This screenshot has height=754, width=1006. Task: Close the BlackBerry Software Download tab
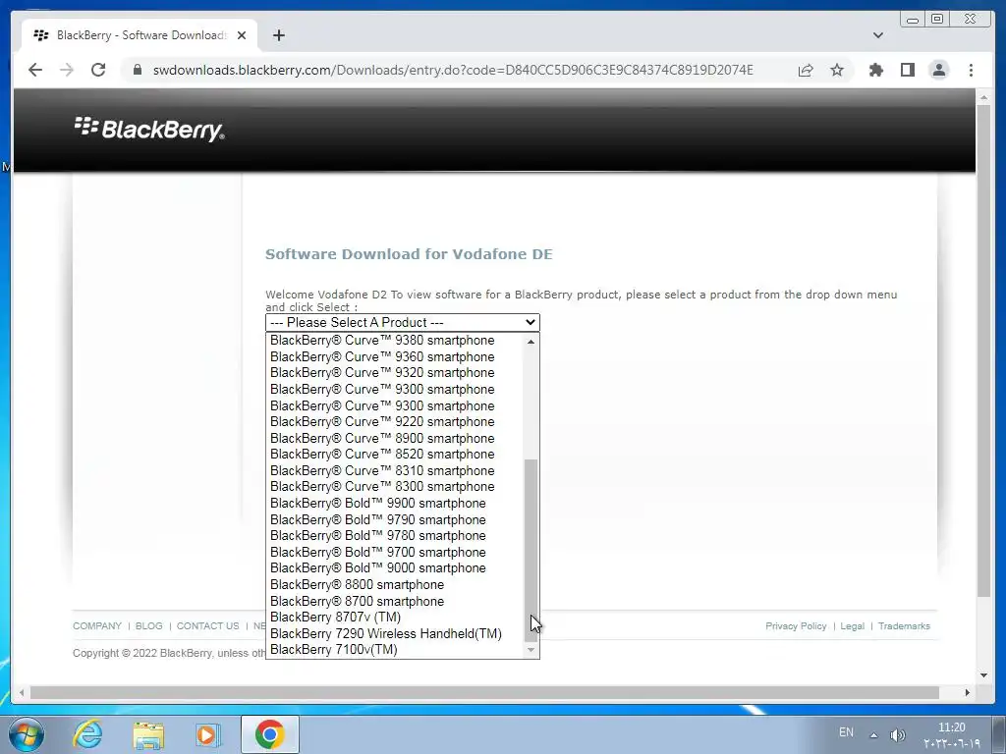pyautogui.click(x=242, y=35)
